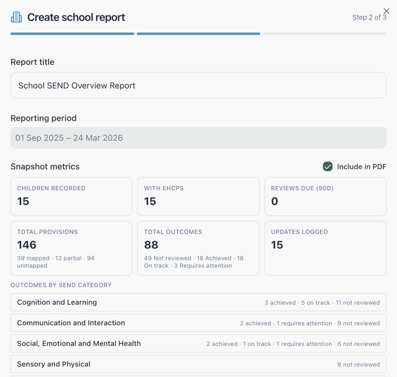Open the Total Outcomes metric card
This screenshot has width=397, height=377.
tap(198, 248)
